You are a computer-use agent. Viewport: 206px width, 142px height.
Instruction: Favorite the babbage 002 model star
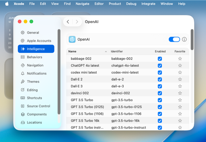click(x=180, y=59)
